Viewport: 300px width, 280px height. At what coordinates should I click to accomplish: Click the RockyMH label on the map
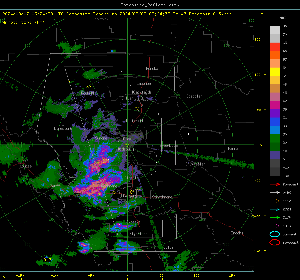(x=88, y=93)
